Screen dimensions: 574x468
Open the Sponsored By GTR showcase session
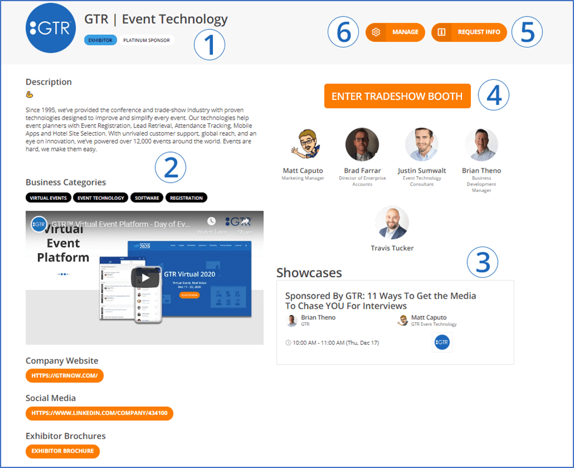pyautogui.click(x=380, y=301)
